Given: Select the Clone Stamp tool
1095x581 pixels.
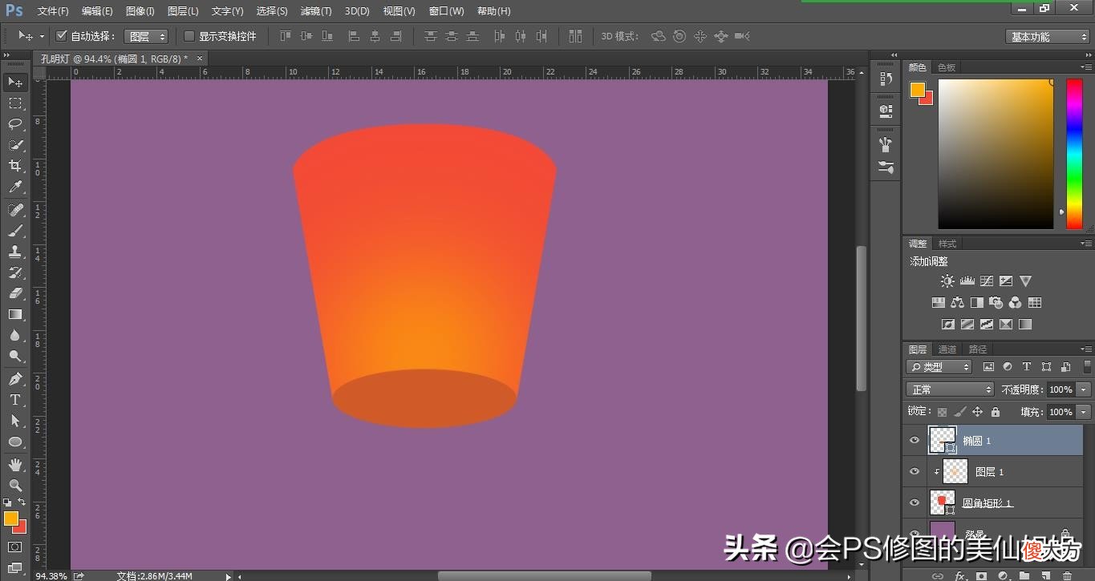Looking at the screenshot, I should pyautogui.click(x=15, y=252).
